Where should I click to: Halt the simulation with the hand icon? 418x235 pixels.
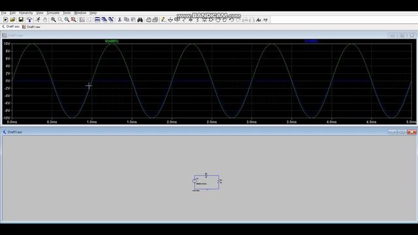point(45,20)
